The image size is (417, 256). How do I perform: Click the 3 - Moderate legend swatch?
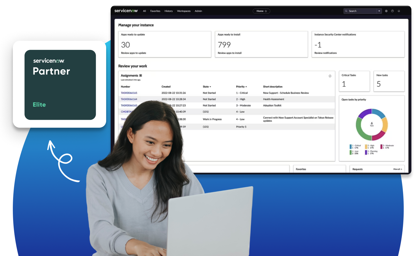click(x=381, y=147)
